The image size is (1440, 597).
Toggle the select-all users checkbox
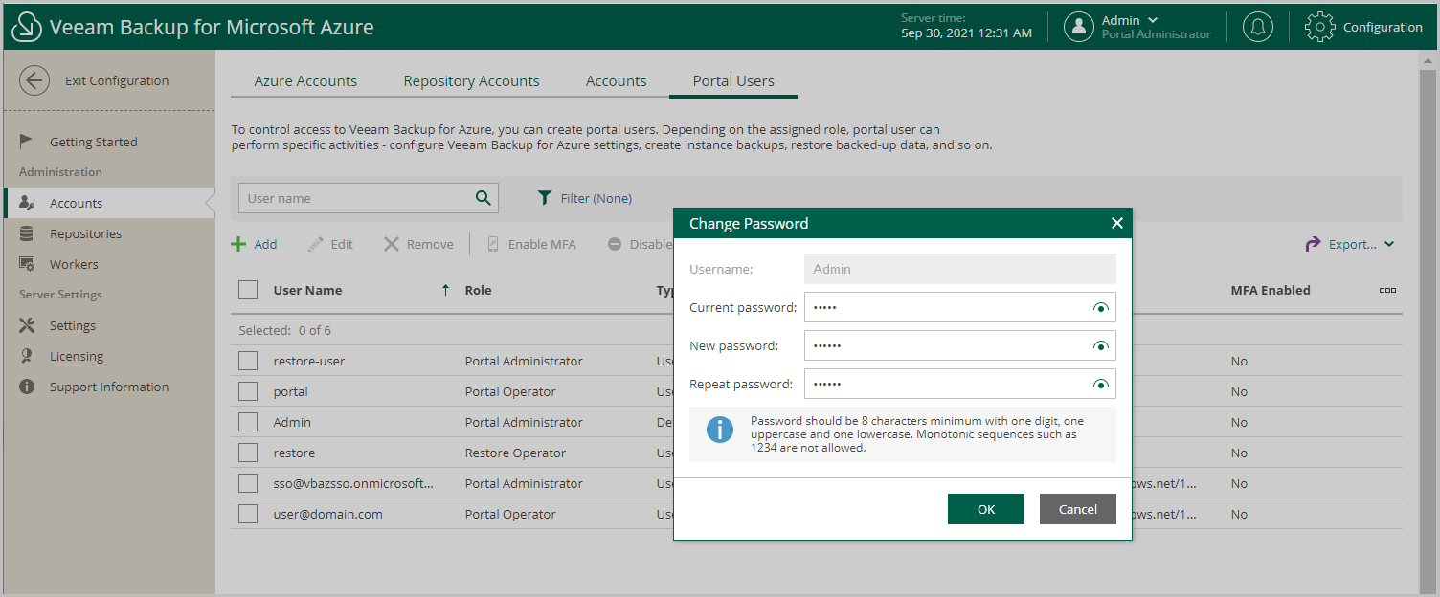248,290
